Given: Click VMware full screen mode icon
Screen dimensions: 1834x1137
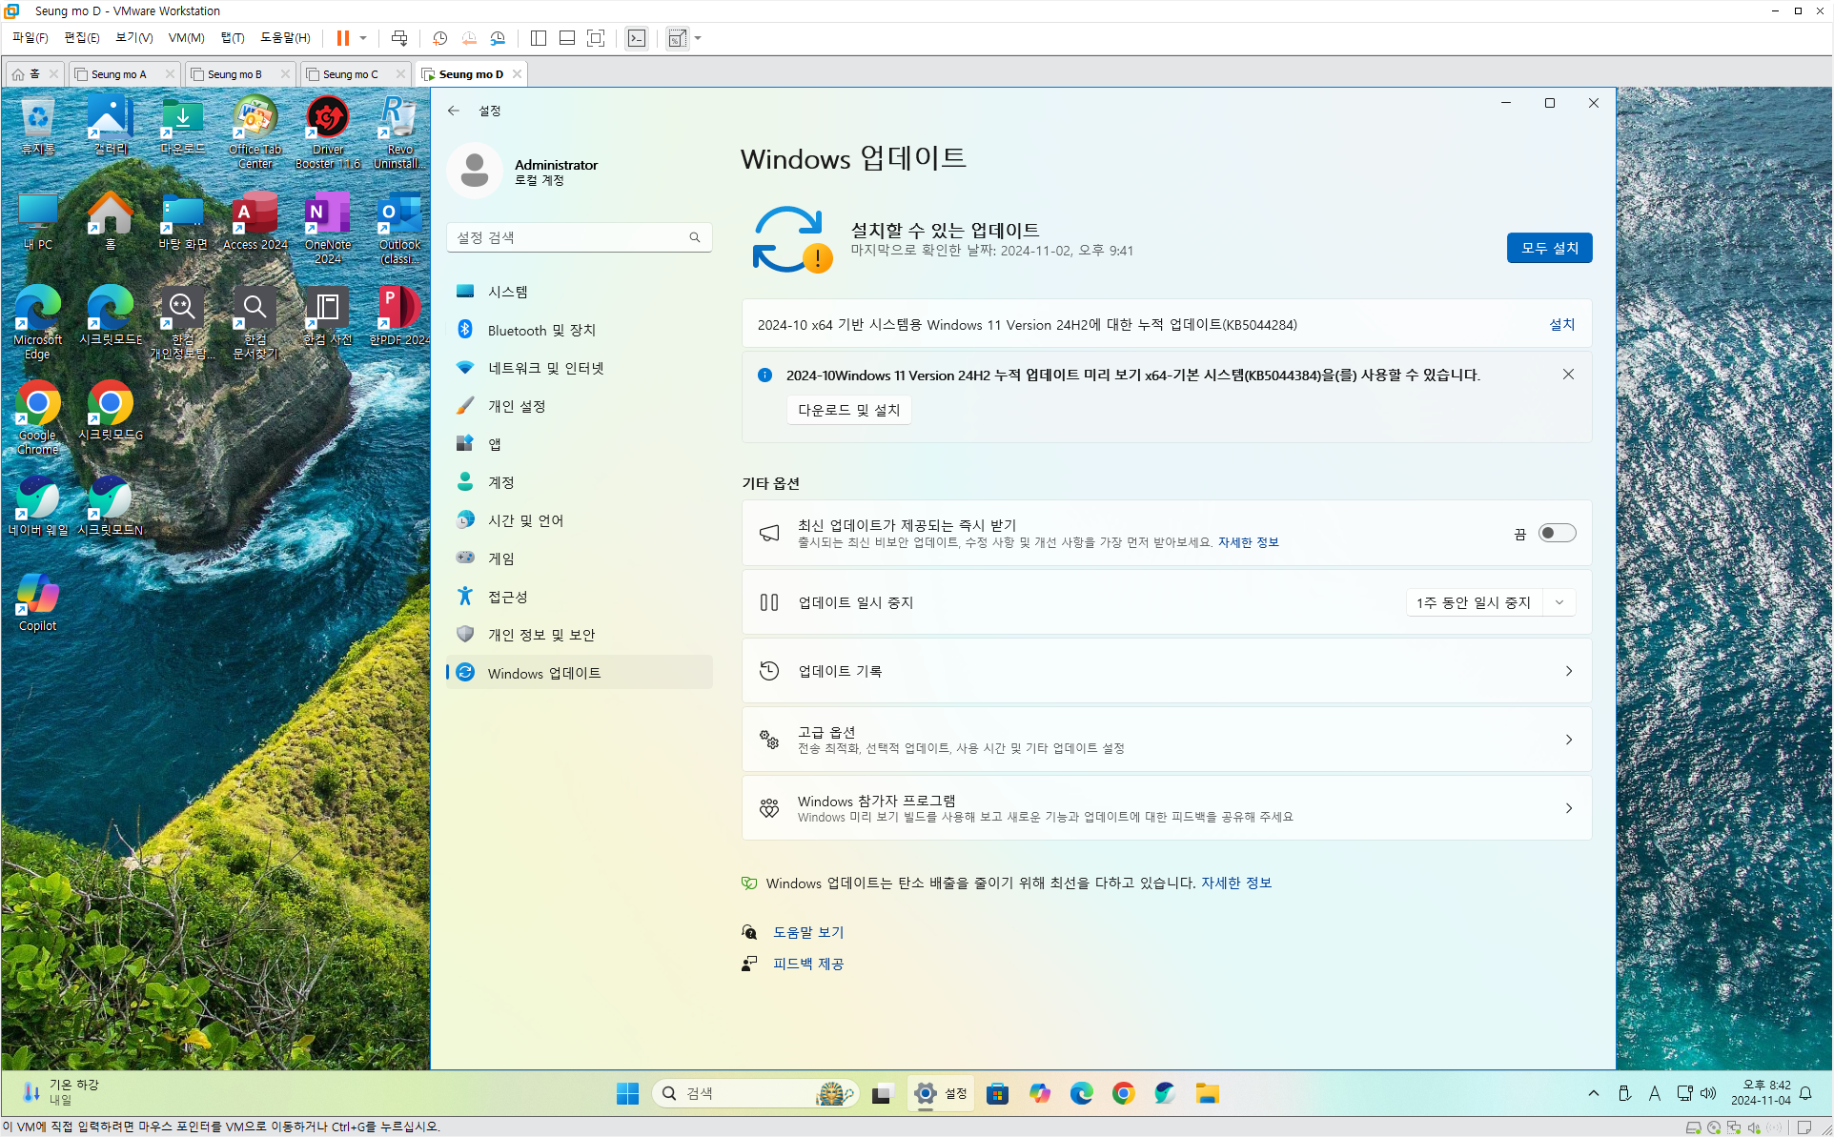Looking at the screenshot, I should coord(596,38).
